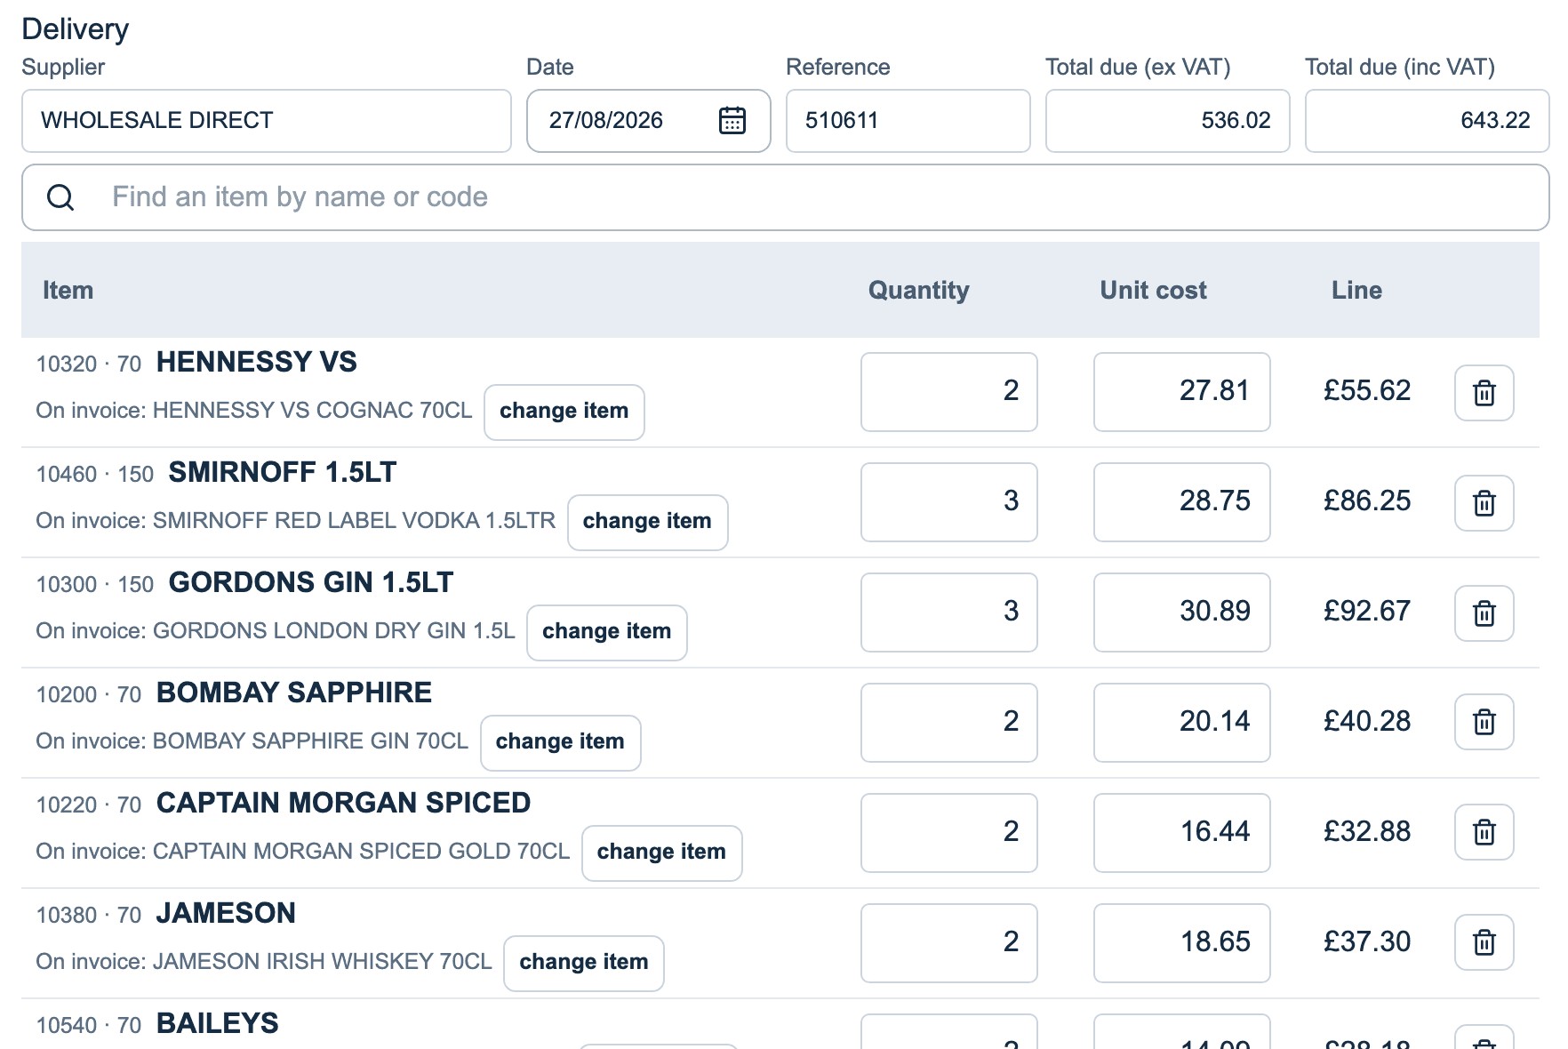Select the BOMBAY SAPPHIRE item name
This screenshot has height=1049, width=1568.
click(294, 693)
